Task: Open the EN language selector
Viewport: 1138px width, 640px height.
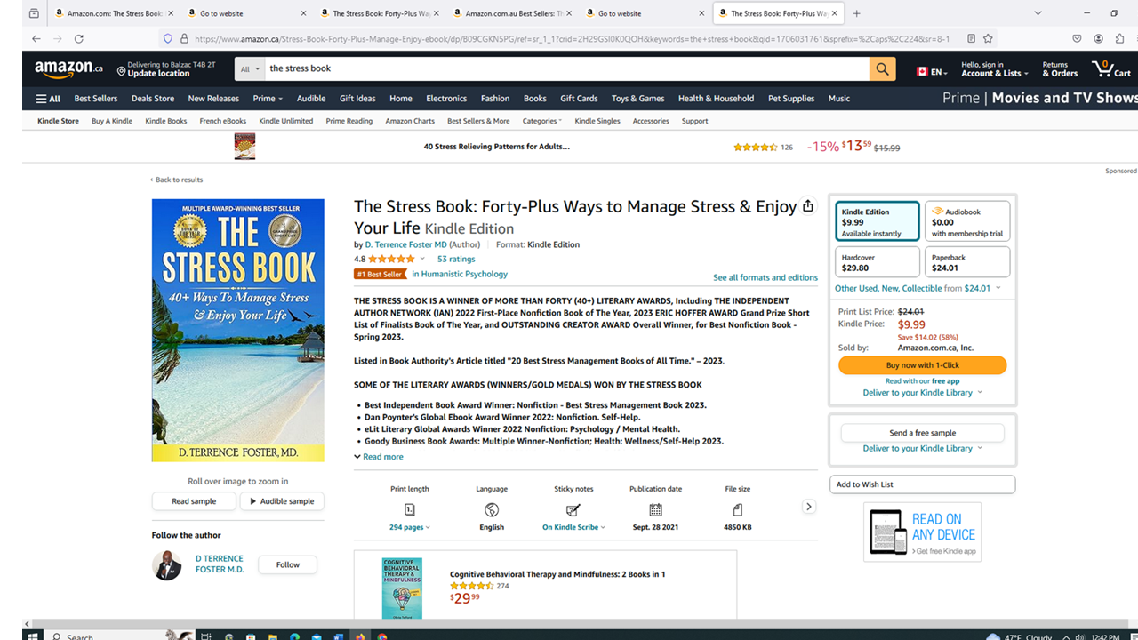Action: [x=932, y=72]
